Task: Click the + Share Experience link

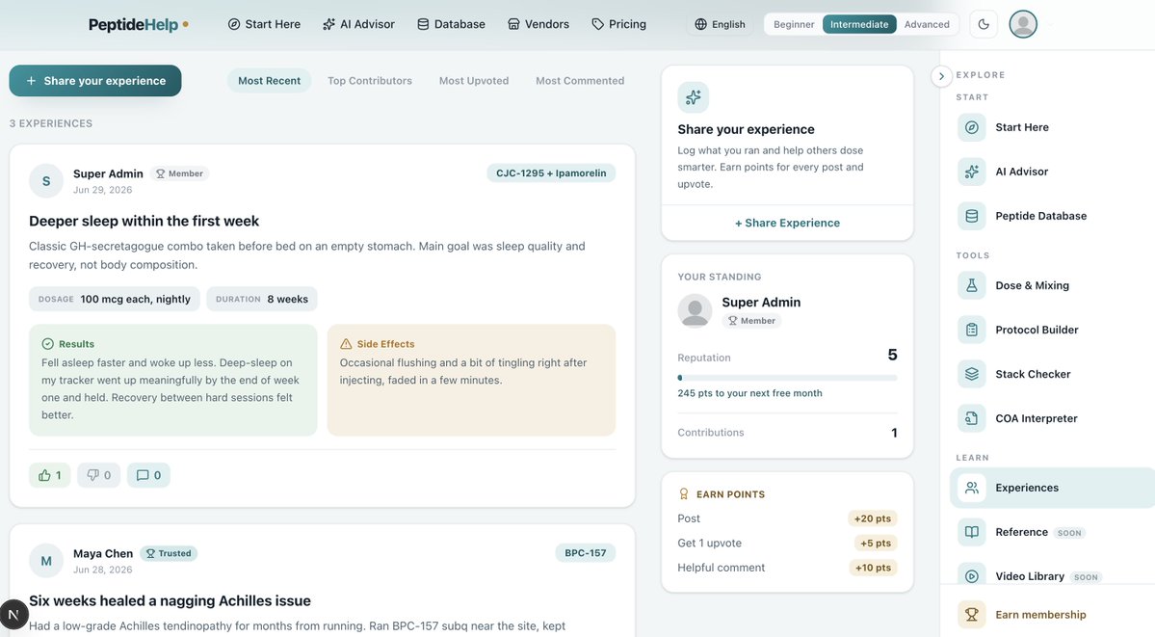Action: tap(787, 223)
